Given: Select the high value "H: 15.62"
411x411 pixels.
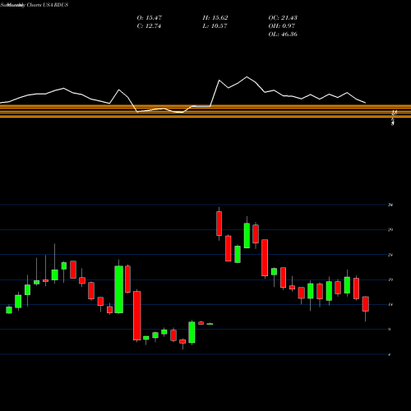Looking at the screenshot, I should click(215, 18).
